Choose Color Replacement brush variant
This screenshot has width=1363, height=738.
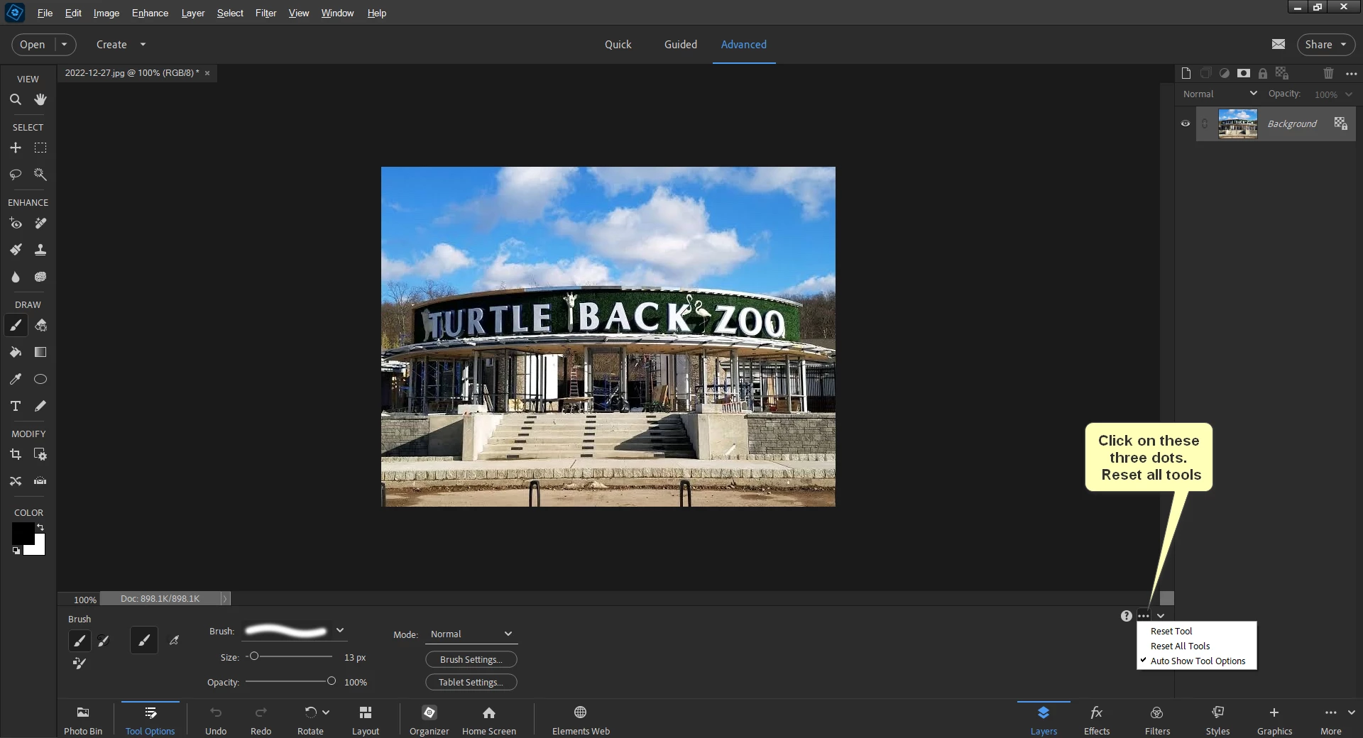click(x=80, y=663)
